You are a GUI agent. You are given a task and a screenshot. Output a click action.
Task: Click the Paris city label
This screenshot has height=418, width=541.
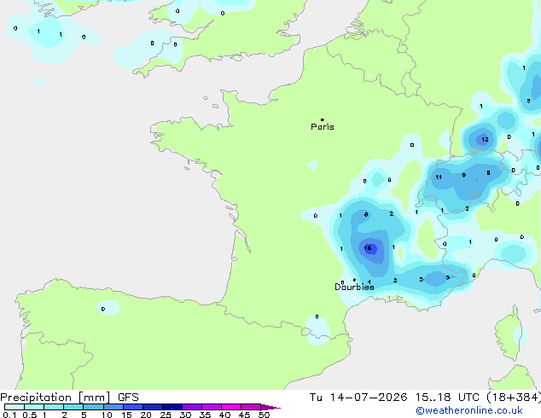pyautogui.click(x=323, y=127)
